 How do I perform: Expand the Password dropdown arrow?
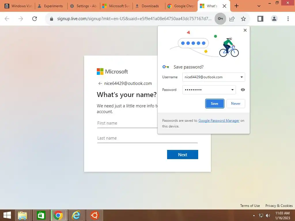pos(232,90)
